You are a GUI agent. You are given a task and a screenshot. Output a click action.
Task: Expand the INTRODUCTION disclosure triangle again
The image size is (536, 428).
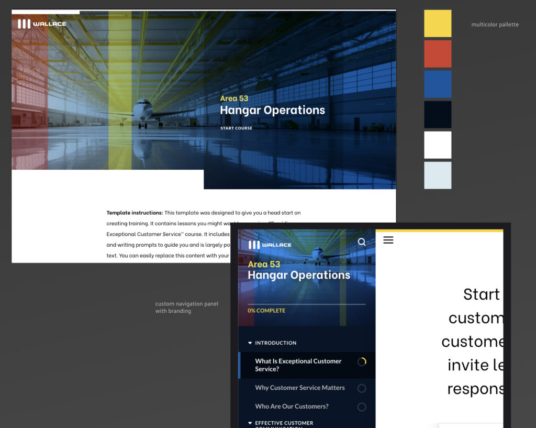pyautogui.click(x=250, y=343)
